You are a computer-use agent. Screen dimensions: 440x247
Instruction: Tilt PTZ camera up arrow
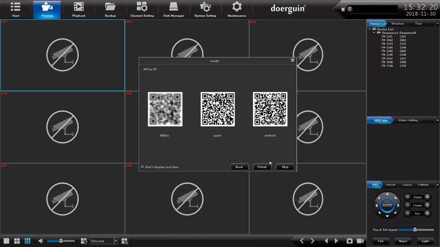387,194
